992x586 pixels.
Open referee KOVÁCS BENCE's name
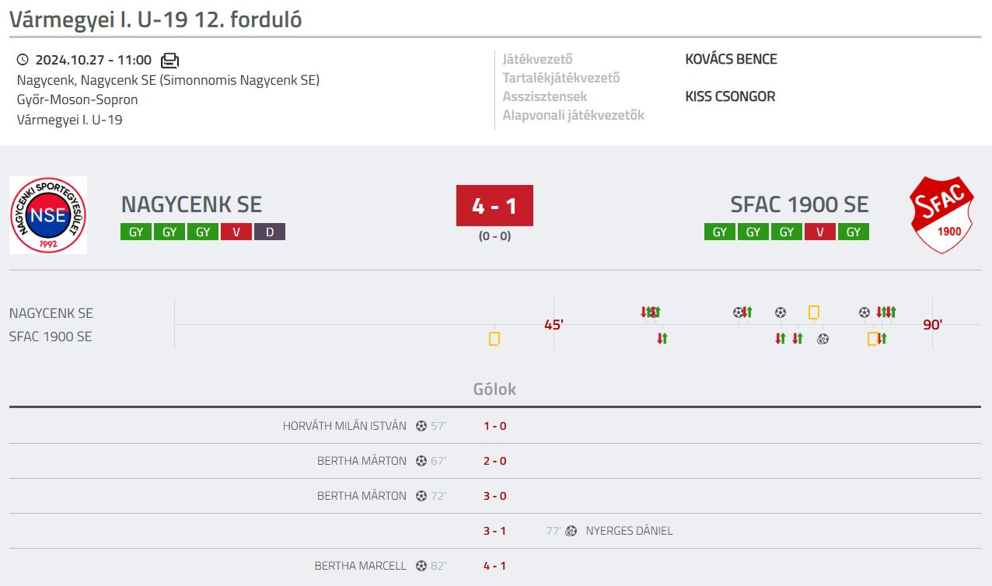[731, 59]
